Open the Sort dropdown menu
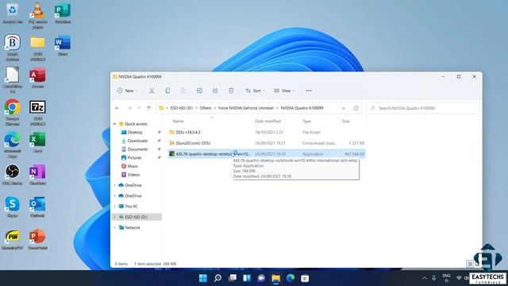Viewport: 508px width, 286px height. coord(255,91)
